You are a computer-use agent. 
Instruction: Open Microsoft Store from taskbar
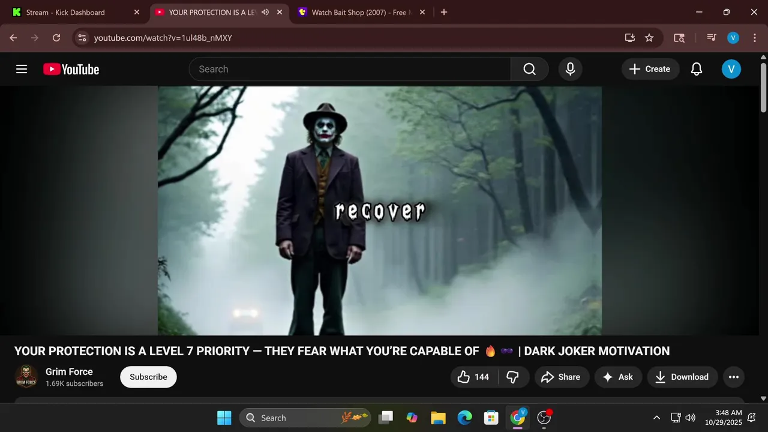491,418
